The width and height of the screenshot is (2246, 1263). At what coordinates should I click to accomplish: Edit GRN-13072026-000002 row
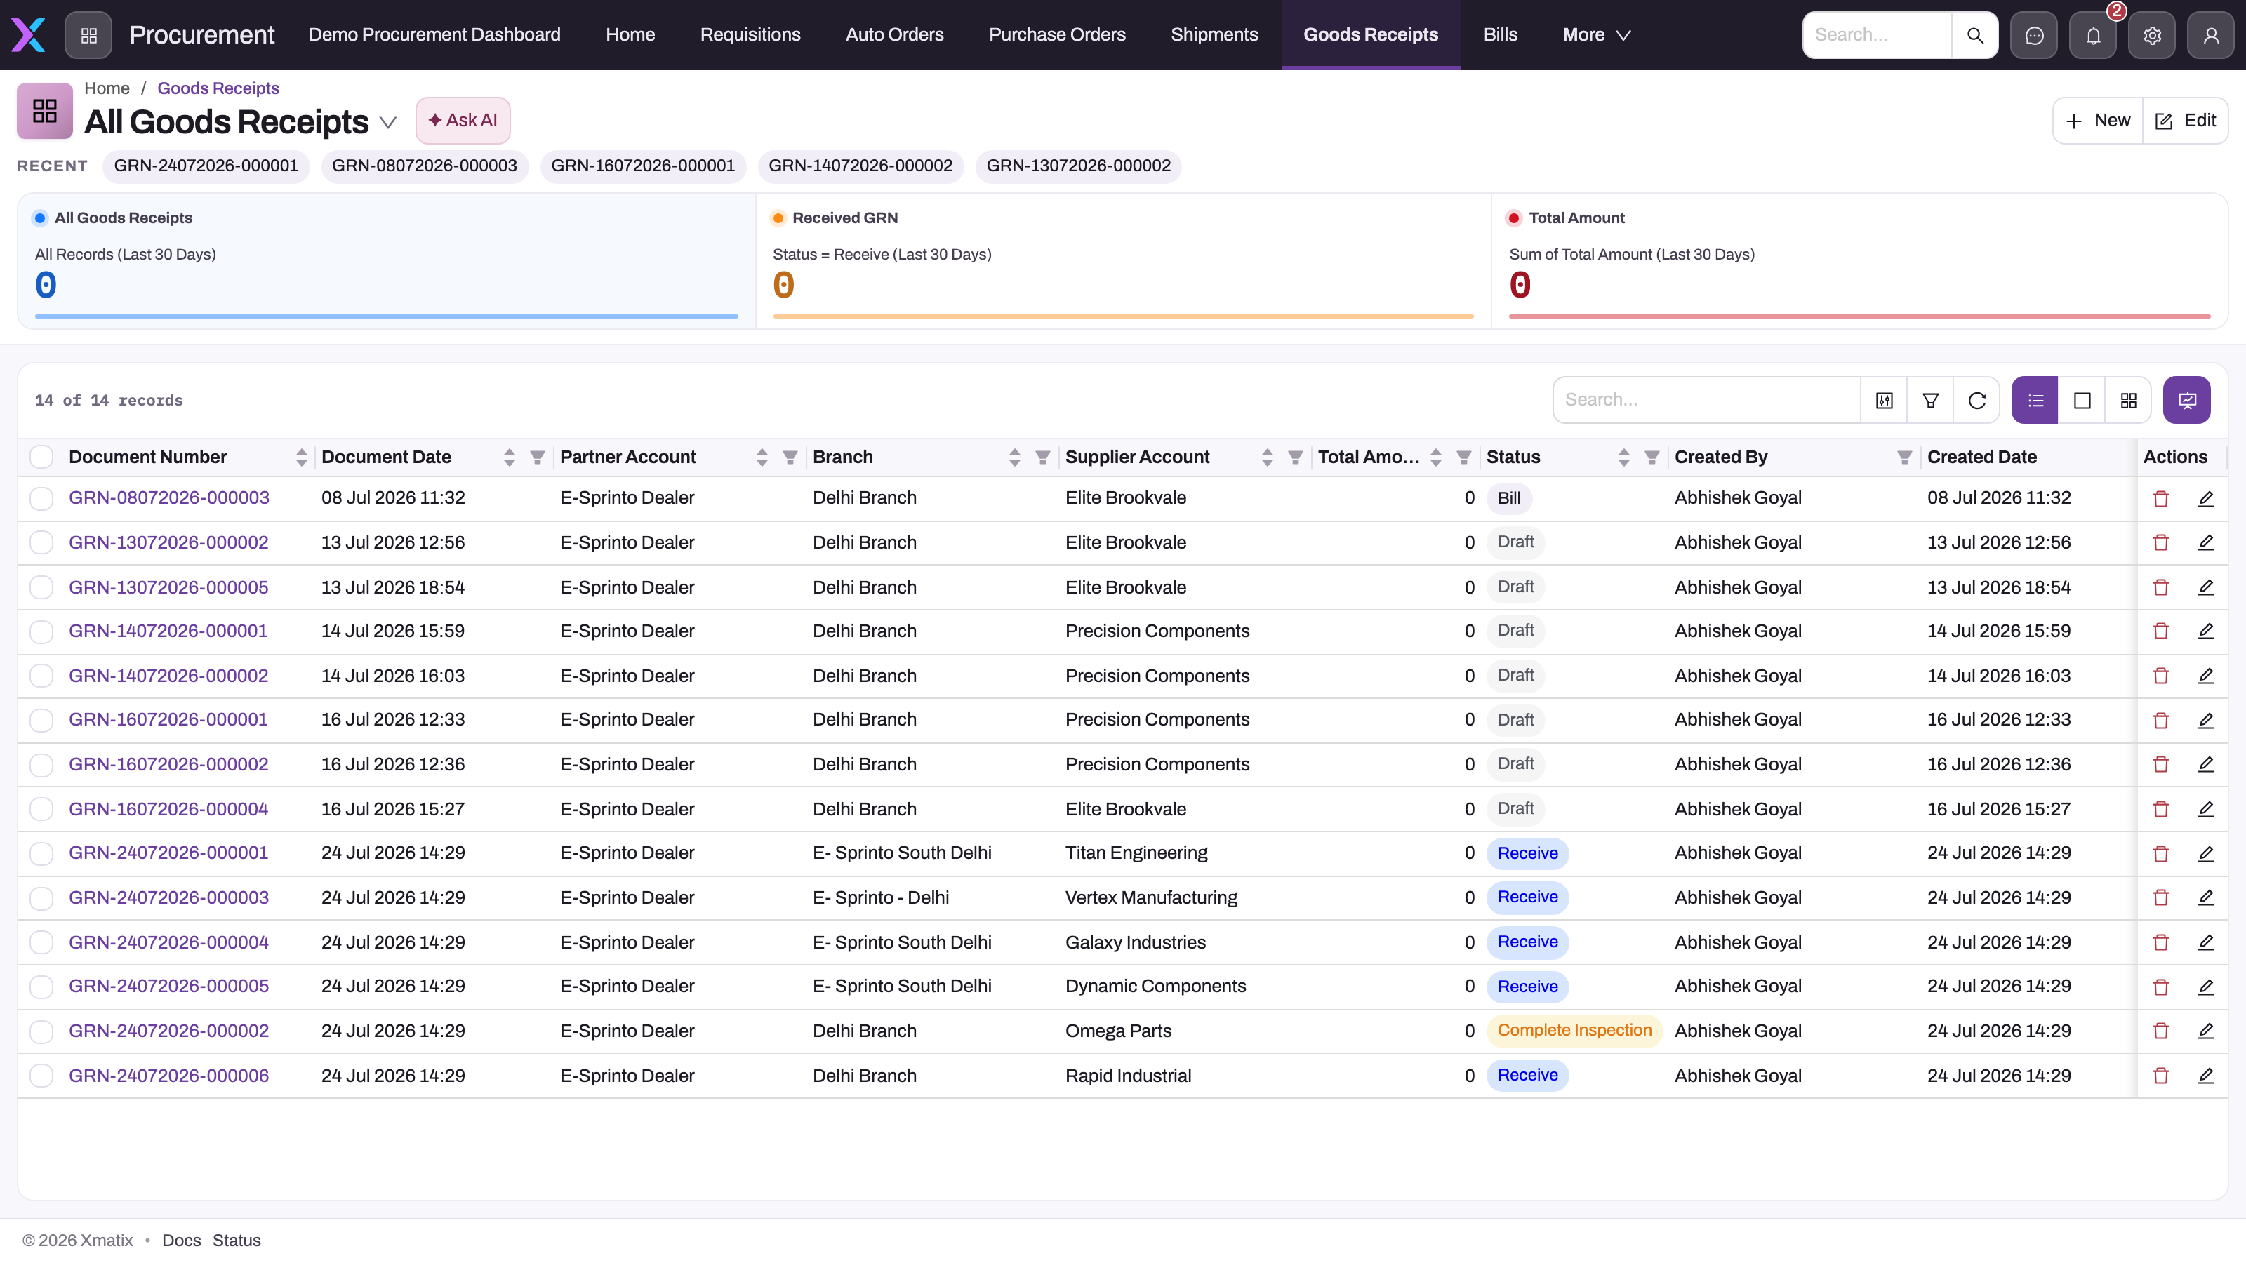click(x=2206, y=542)
